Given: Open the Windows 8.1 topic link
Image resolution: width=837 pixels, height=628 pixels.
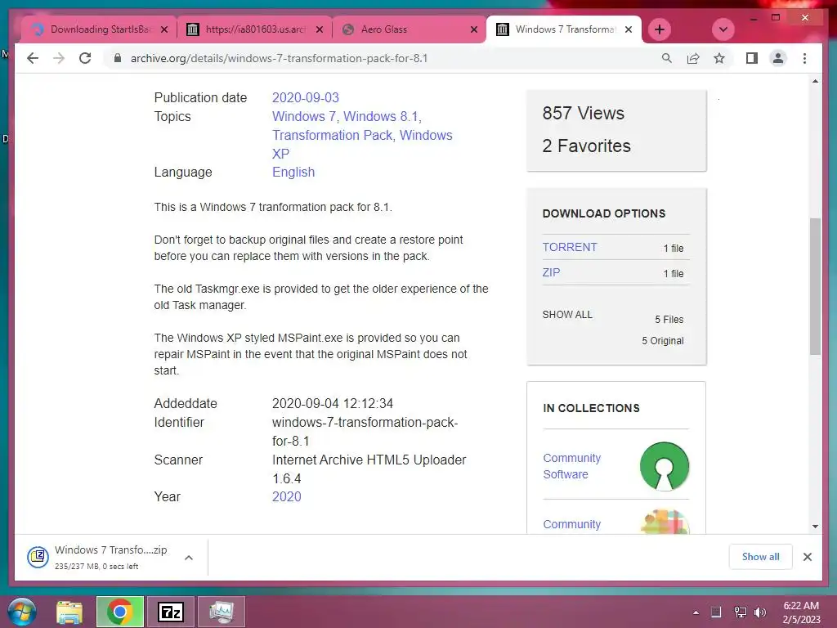Looking at the screenshot, I should tap(381, 116).
